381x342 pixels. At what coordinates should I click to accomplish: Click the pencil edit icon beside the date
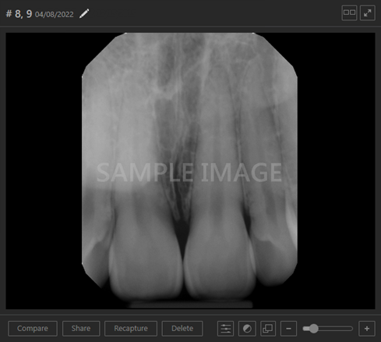coord(84,13)
